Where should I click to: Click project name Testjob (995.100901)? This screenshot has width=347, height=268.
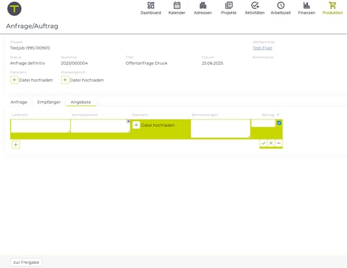click(30, 48)
